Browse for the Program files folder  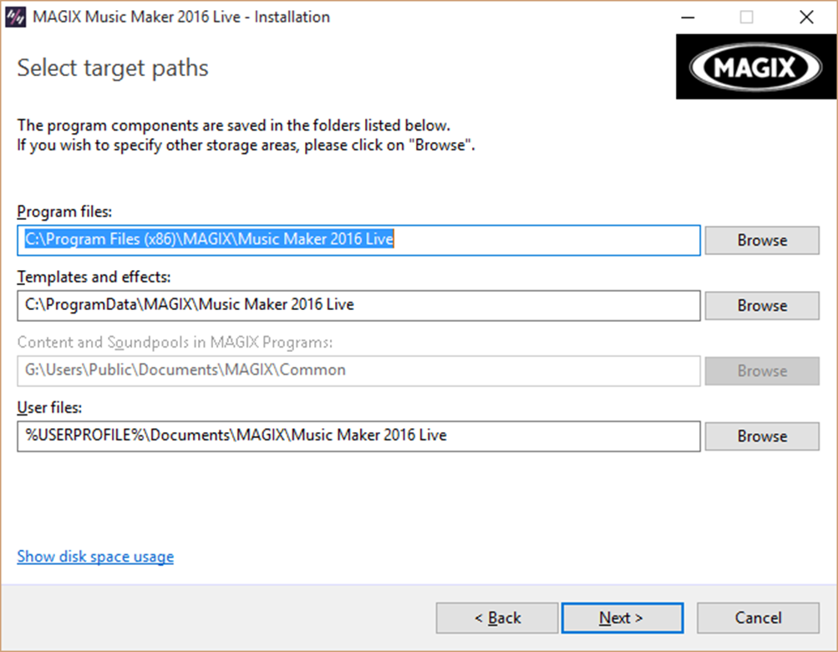[x=762, y=240]
